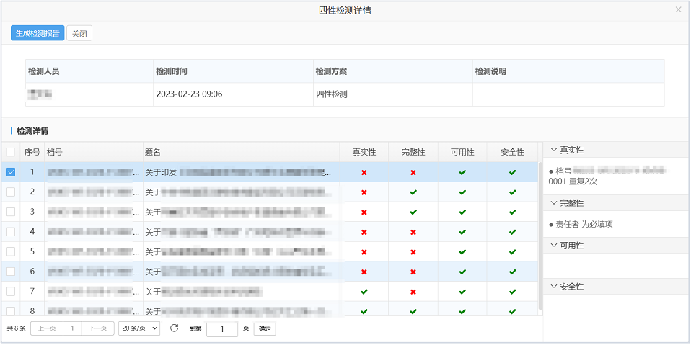Click the 关闭 button

pyautogui.click(x=79, y=33)
